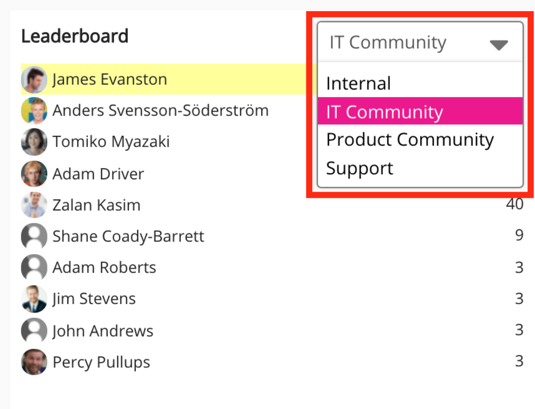Click Tomiko Myazaki's profile picture
This screenshot has height=409, width=535.
34,142
